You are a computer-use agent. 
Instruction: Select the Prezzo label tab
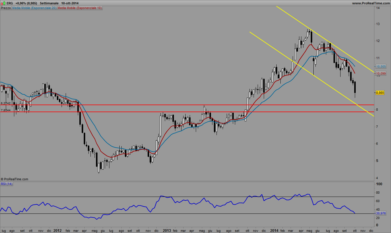[6, 8]
